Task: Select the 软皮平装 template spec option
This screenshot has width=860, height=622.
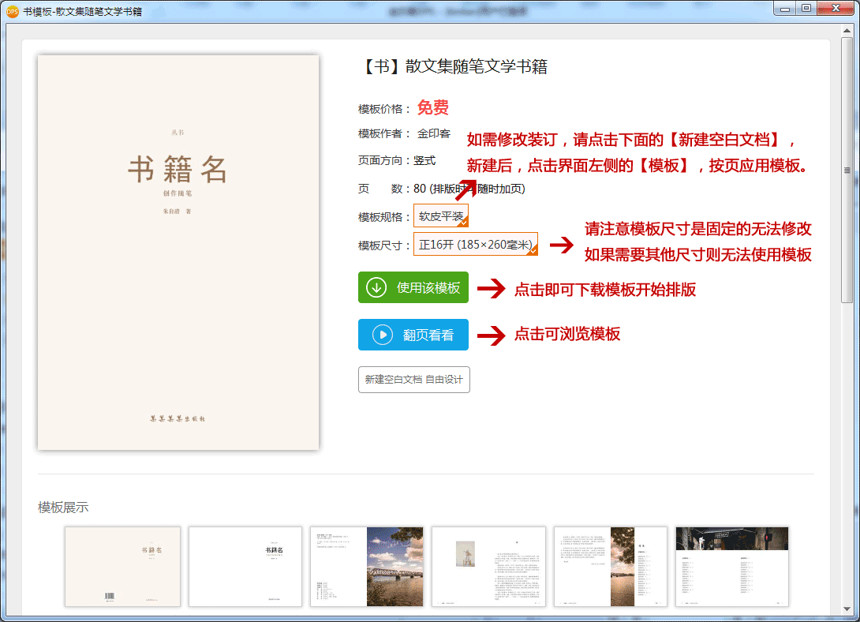Action: (441, 216)
